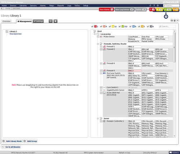The width and height of the screenshot is (180, 154).
Task: Click the grey page icon tab beside Settings
Action: pyautogui.click(x=55, y=21)
